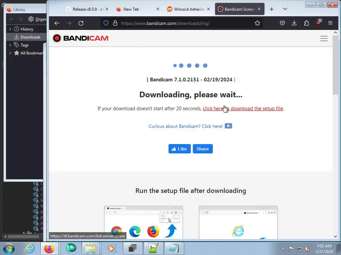Close the Bandicam Screen tab

(259, 9)
